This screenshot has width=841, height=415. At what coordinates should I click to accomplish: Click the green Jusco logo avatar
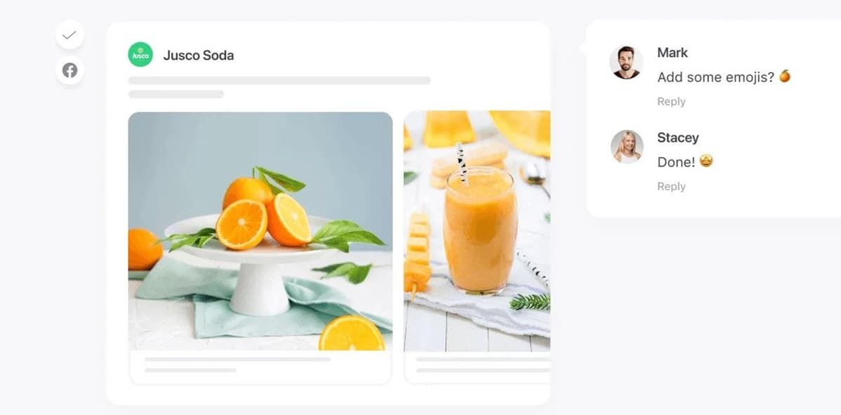pos(140,55)
